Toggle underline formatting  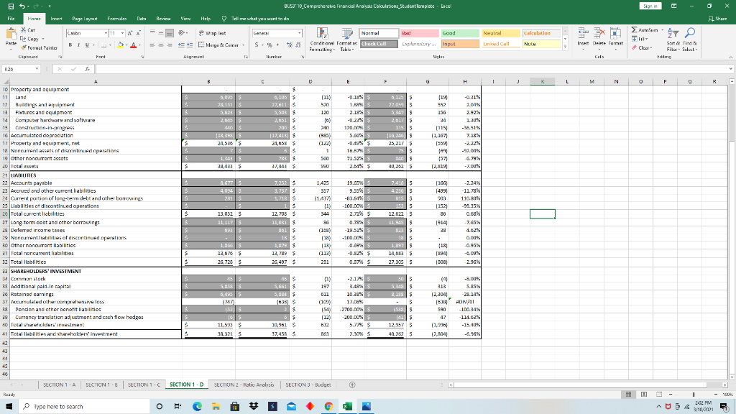(86, 44)
